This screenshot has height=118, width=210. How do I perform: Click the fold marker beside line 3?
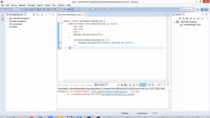(x=62, y=24)
